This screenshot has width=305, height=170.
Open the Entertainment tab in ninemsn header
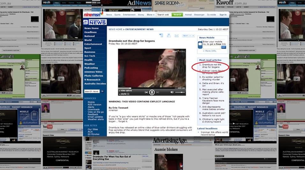pyautogui.click(x=129, y=15)
